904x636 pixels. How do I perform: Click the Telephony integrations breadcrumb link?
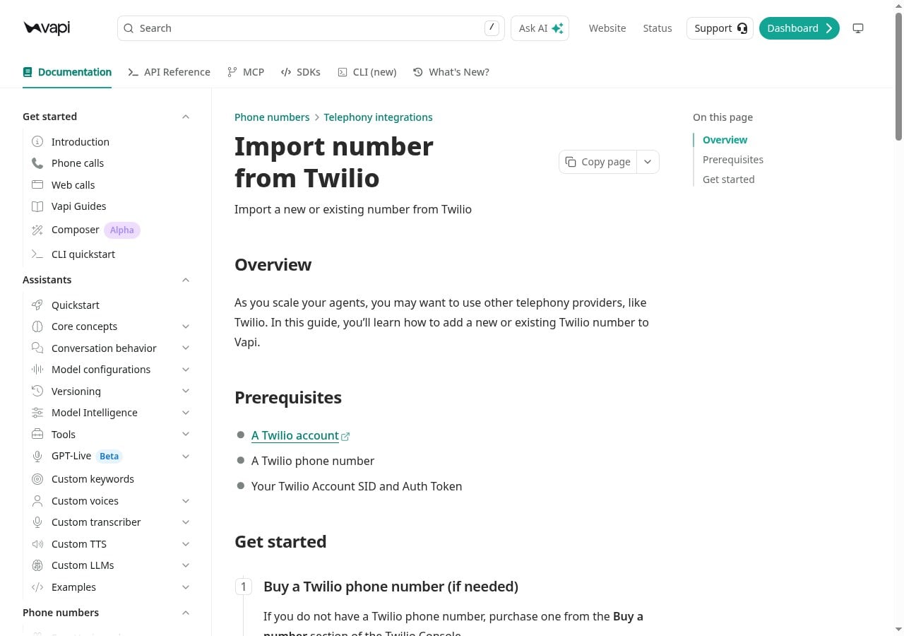379,117
